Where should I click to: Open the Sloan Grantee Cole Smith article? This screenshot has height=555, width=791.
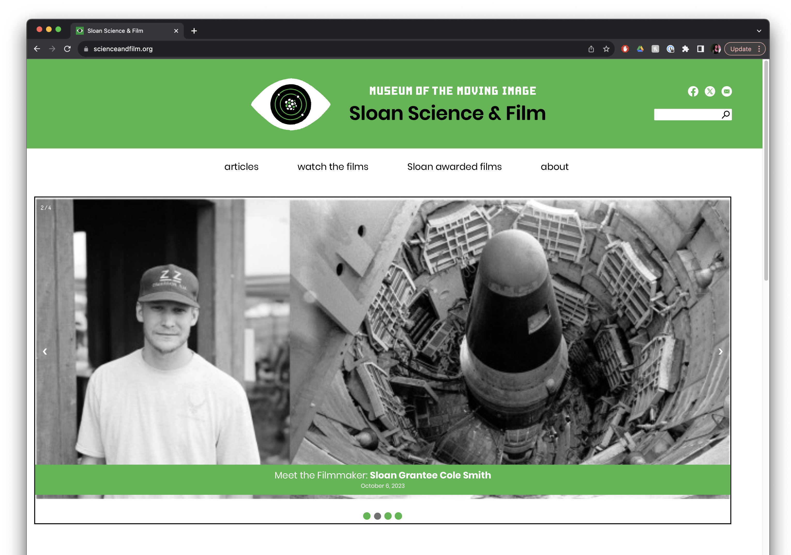click(x=430, y=475)
